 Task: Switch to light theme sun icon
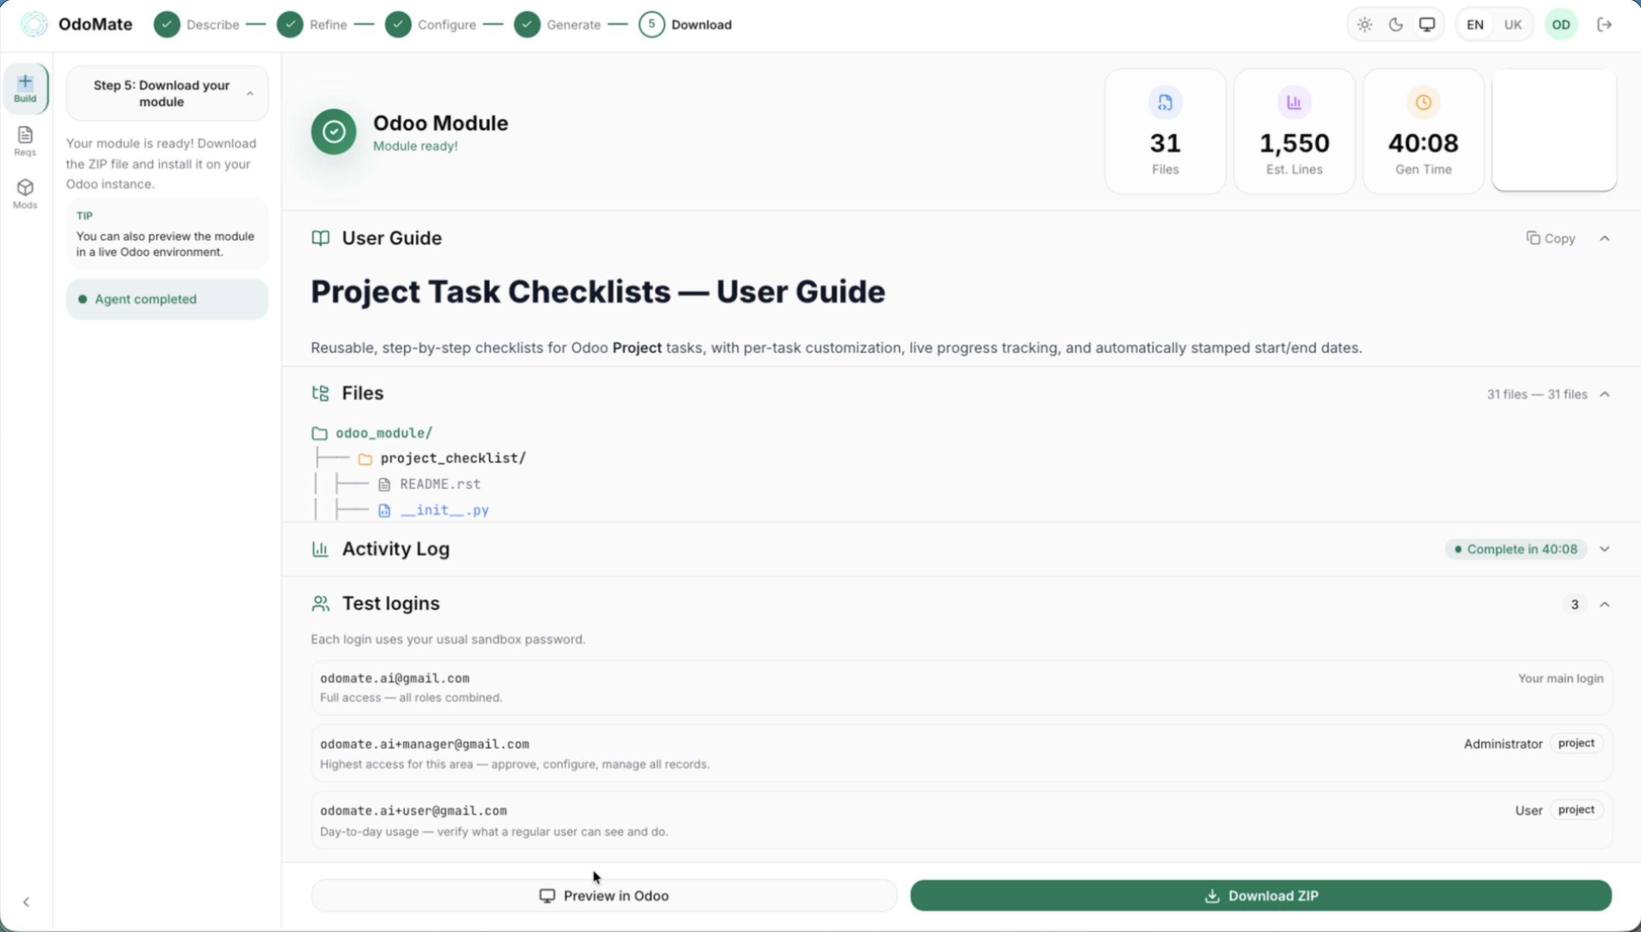[1364, 24]
